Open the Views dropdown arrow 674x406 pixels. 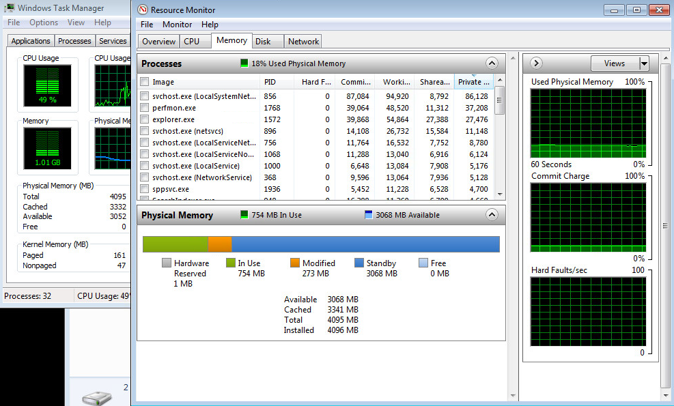coord(643,63)
